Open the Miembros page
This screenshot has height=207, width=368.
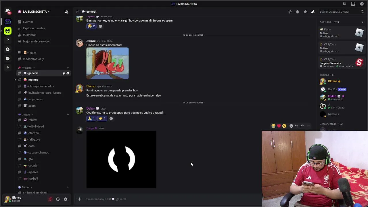pyautogui.click(x=43, y=35)
